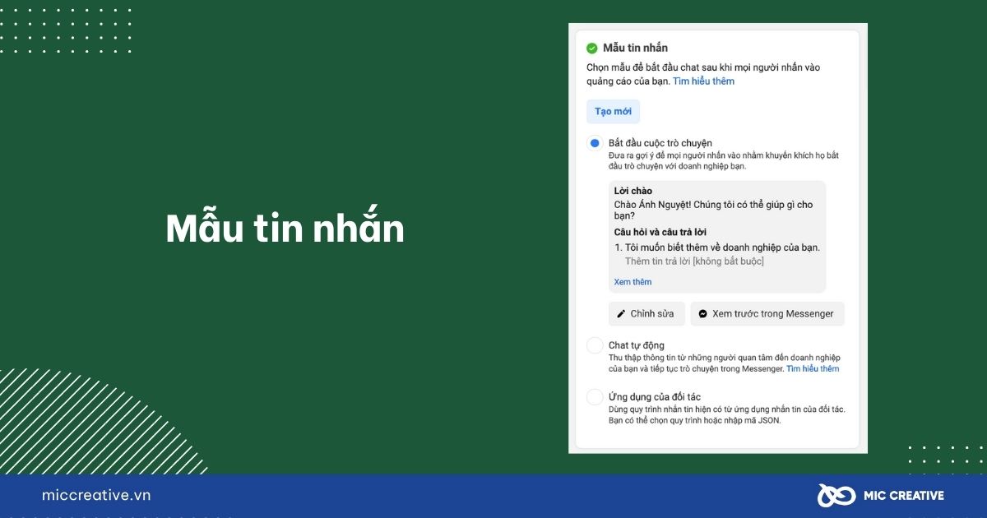Image resolution: width=987 pixels, height=518 pixels.
Task: Click the miccreative.vn website text
Action: (96, 496)
